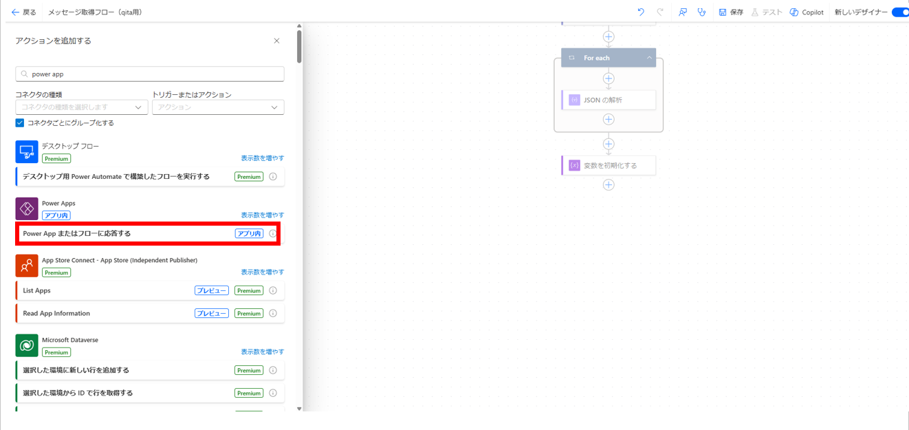
Task: Click the JSON の解析 card icon
Action: point(574,100)
